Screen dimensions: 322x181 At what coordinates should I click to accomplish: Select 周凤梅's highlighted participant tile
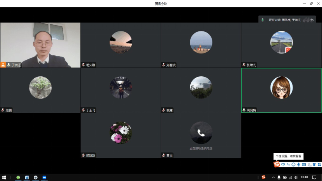click(x=281, y=90)
